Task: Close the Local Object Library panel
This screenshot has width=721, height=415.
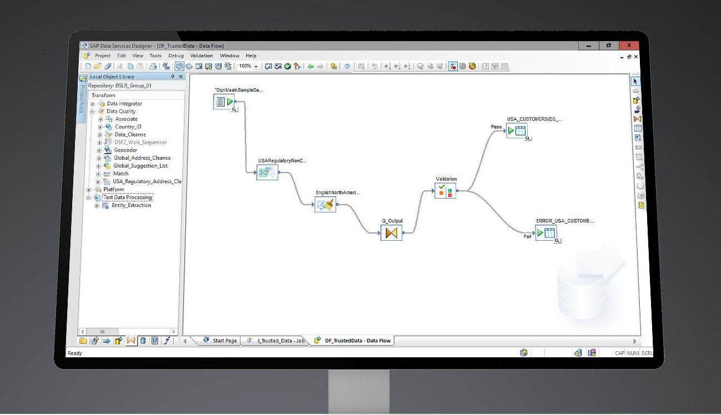Action: tap(181, 77)
